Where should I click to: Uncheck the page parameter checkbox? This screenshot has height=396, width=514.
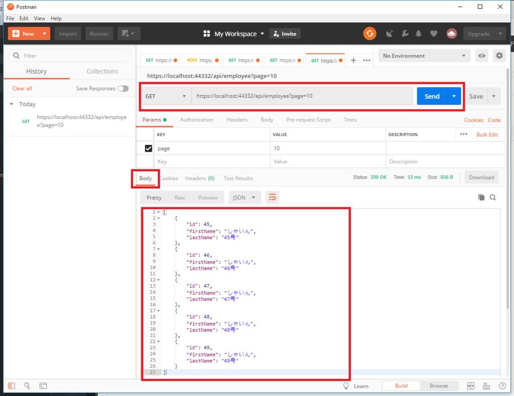pyautogui.click(x=149, y=148)
